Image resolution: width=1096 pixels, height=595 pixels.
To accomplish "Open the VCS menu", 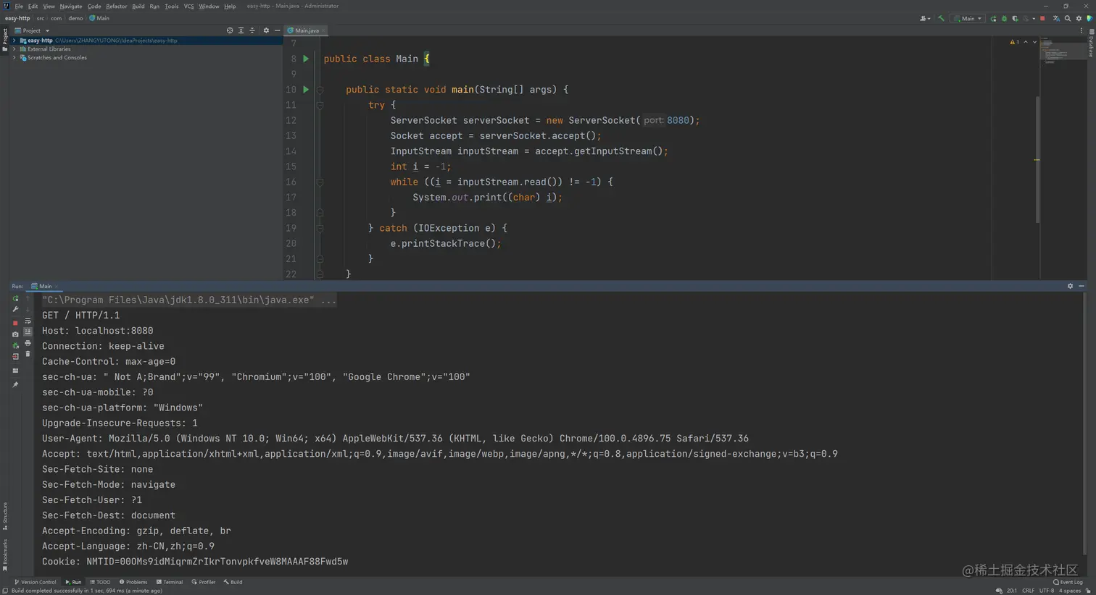I will tap(188, 7).
